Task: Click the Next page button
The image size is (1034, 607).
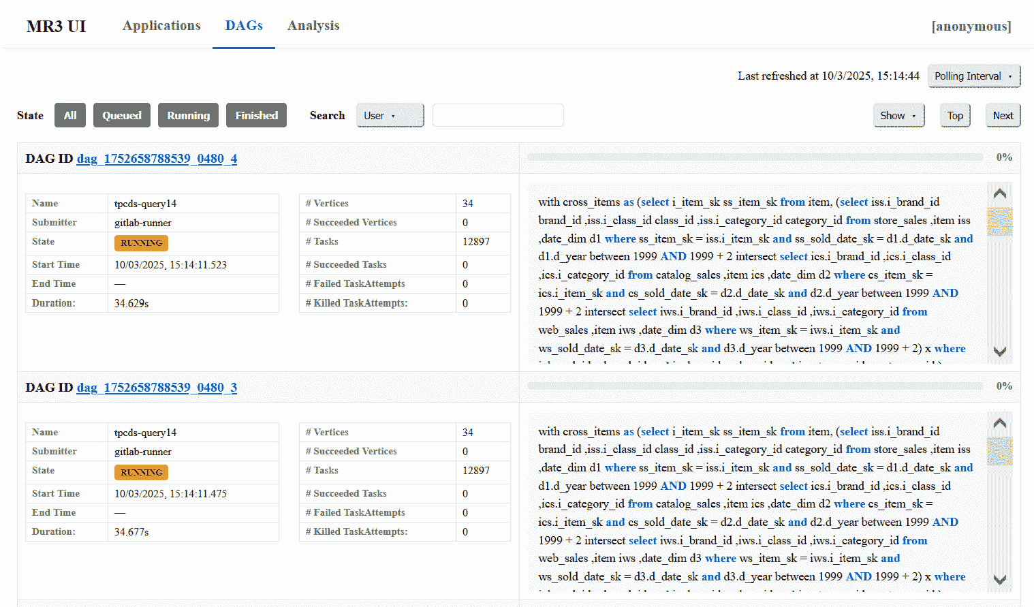Action: pyautogui.click(x=1003, y=115)
